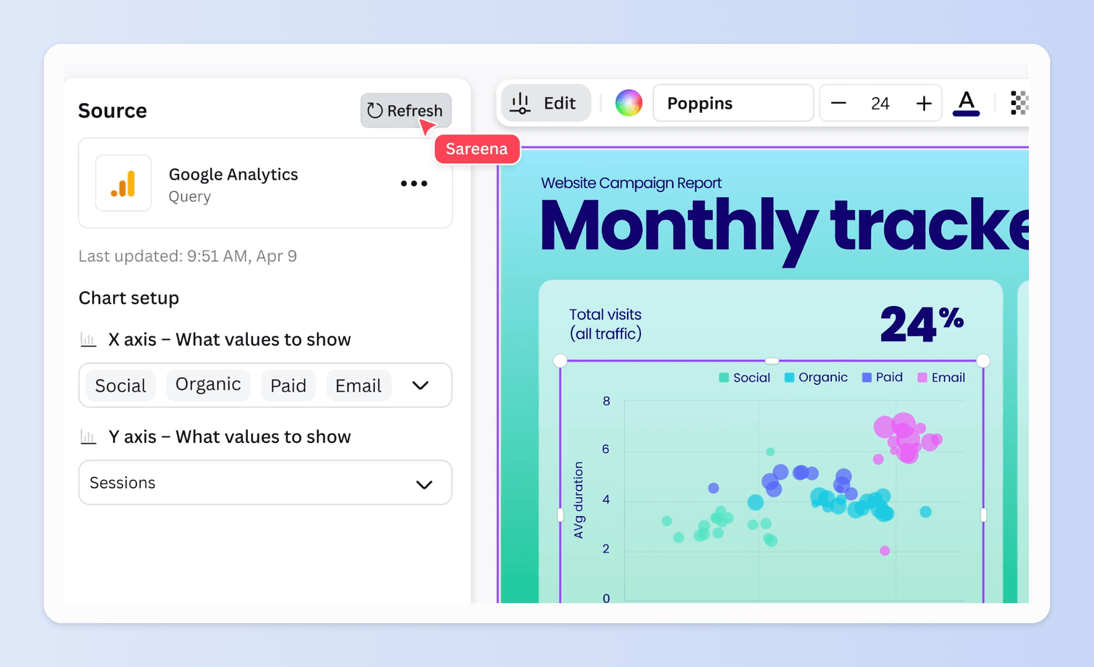Select the Paid tag in X axis
Screen dimensions: 1094x667
[288, 385]
